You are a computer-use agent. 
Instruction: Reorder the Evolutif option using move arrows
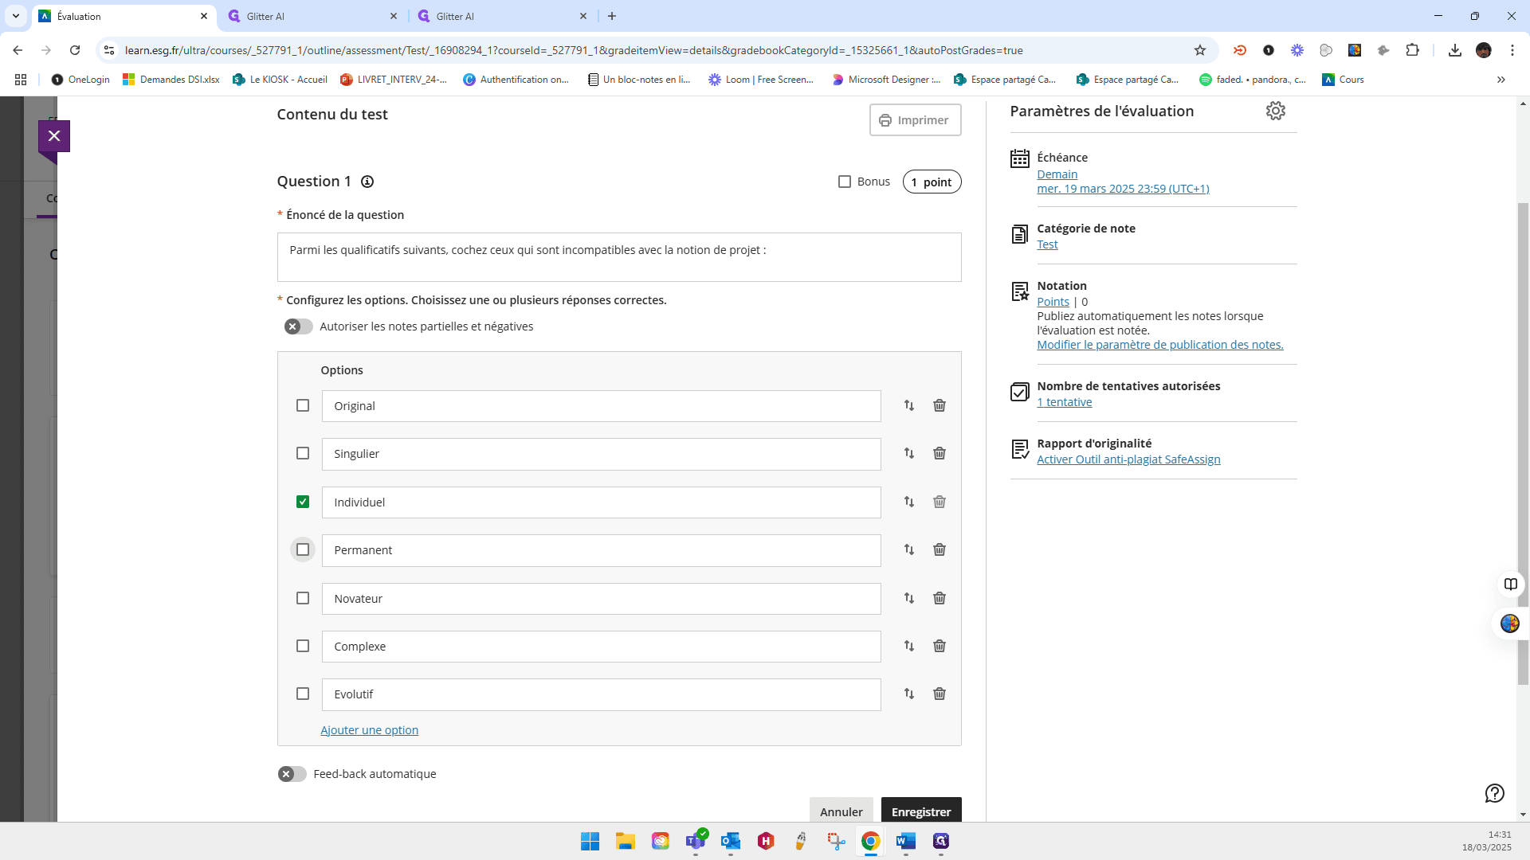(909, 694)
